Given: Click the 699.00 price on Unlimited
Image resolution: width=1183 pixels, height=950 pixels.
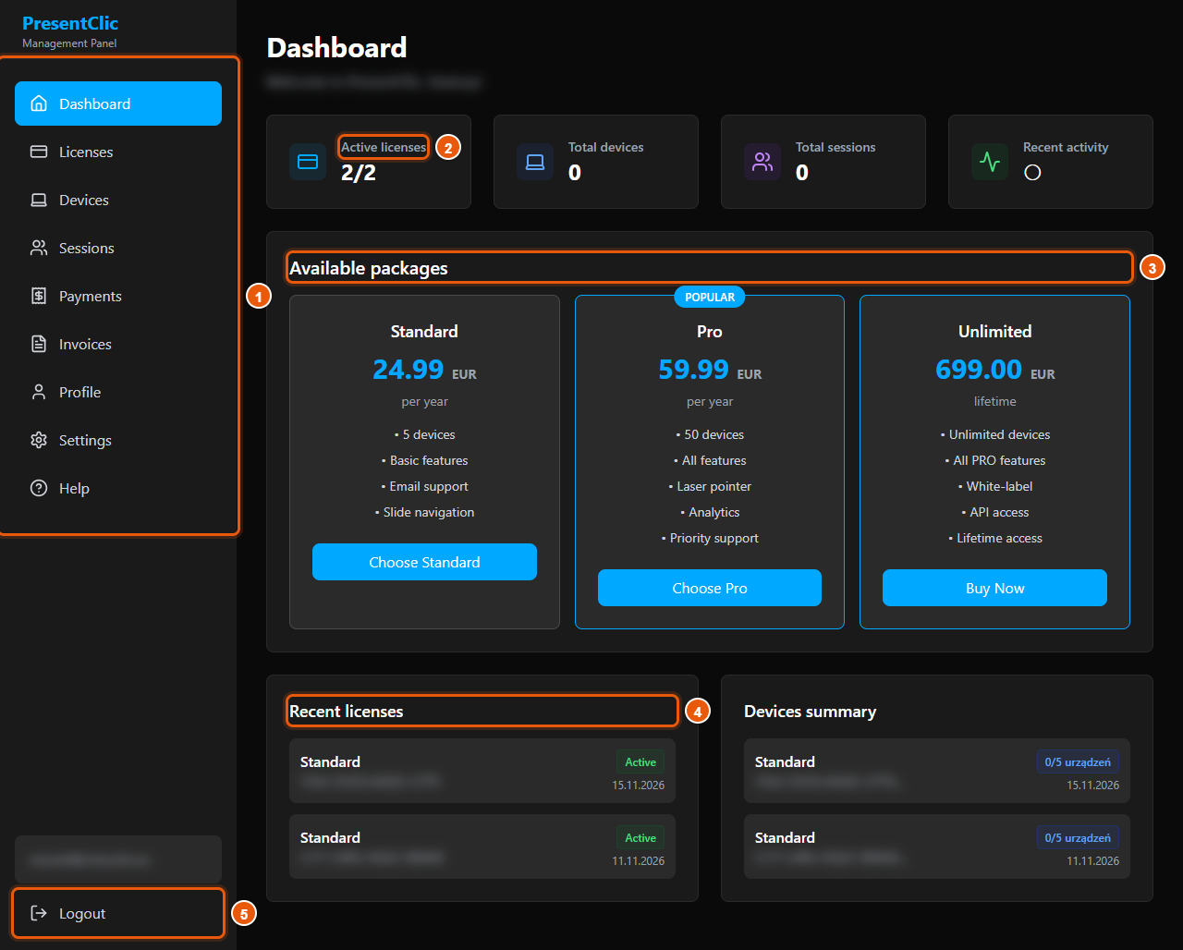Looking at the screenshot, I should coord(979,369).
